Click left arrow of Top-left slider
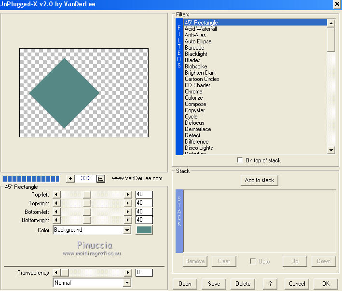342x291 pixels. click(x=56, y=194)
